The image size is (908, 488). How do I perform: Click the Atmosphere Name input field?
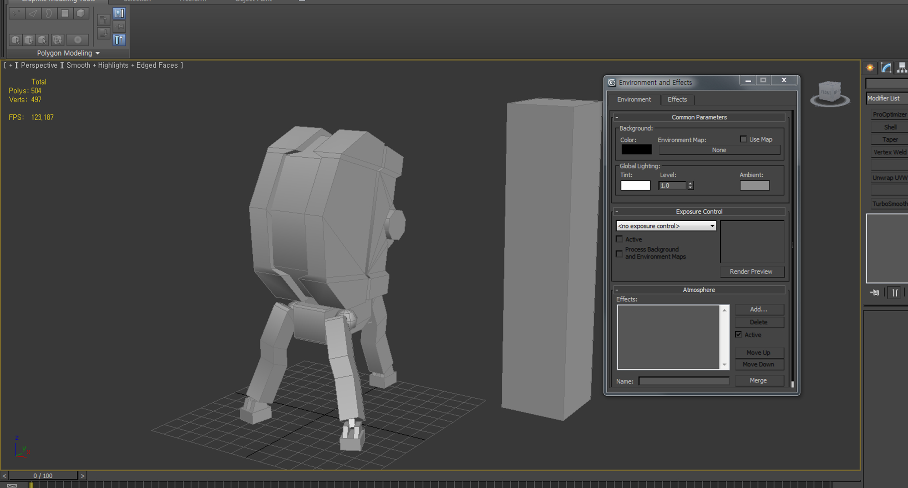point(684,381)
